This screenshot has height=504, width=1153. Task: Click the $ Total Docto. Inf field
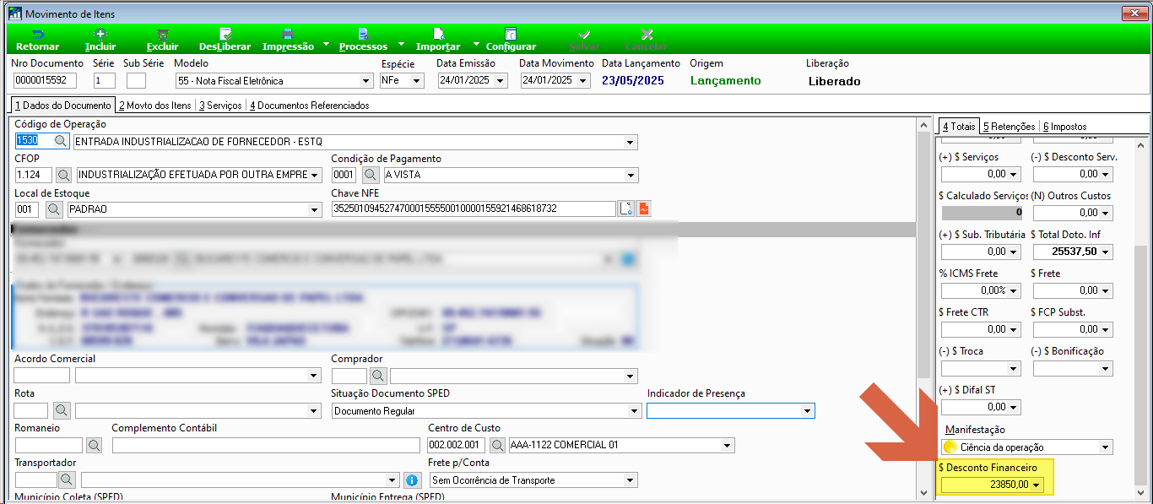click(1072, 252)
